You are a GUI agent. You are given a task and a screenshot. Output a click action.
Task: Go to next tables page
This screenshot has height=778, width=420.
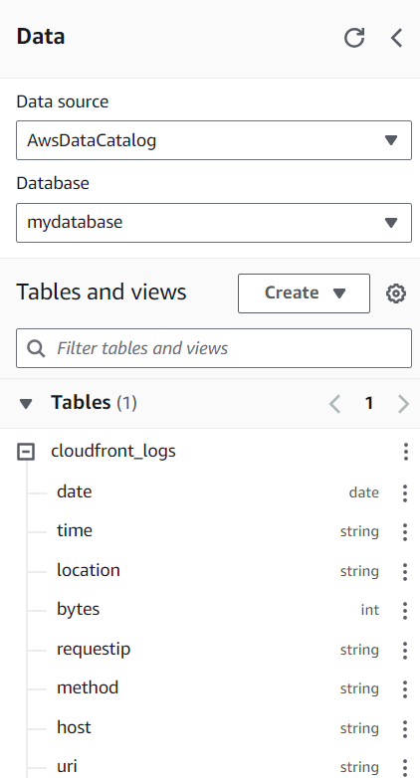pos(403,403)
